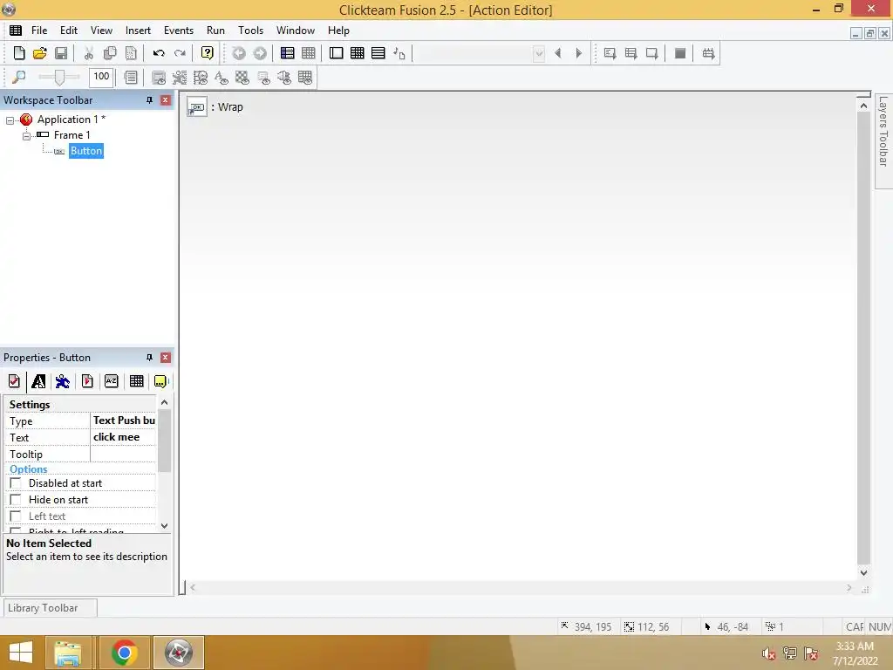Pin the Workspace Toolbar panel
The image size is (893, 670).
pyautogui.click(x=149, y=99)
